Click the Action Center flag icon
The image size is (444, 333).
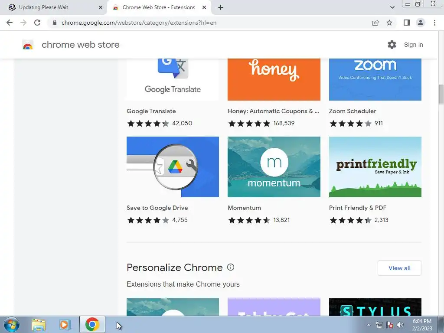tap(390, 325)
